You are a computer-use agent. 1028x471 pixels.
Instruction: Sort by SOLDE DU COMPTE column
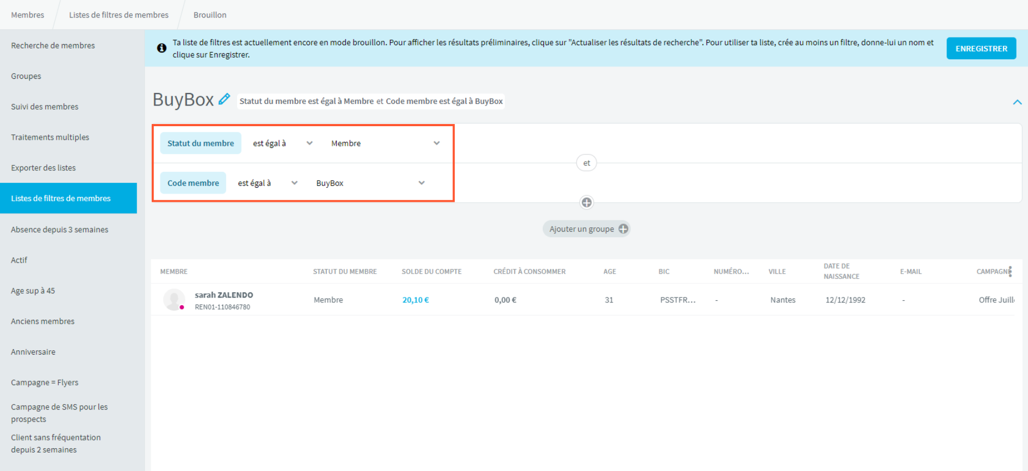[431, 271]
